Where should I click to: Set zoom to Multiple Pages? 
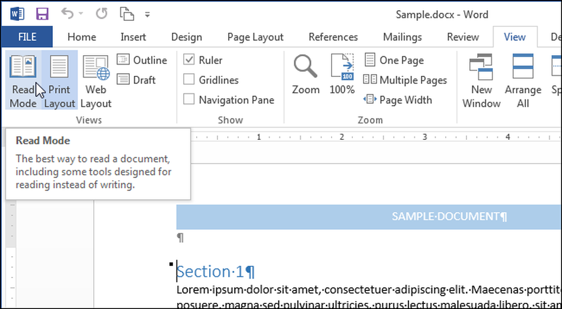coord(405,80)
